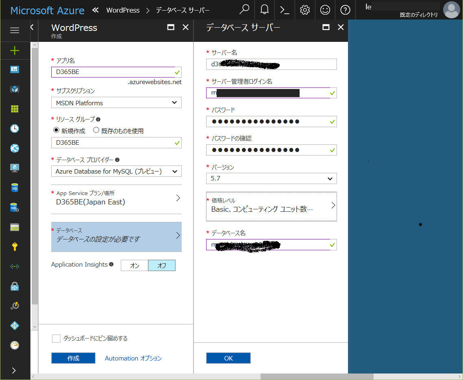Select WordPress in the breadcrumb
The height and width of the screenshot is (380, 463).
coord(123,10)
